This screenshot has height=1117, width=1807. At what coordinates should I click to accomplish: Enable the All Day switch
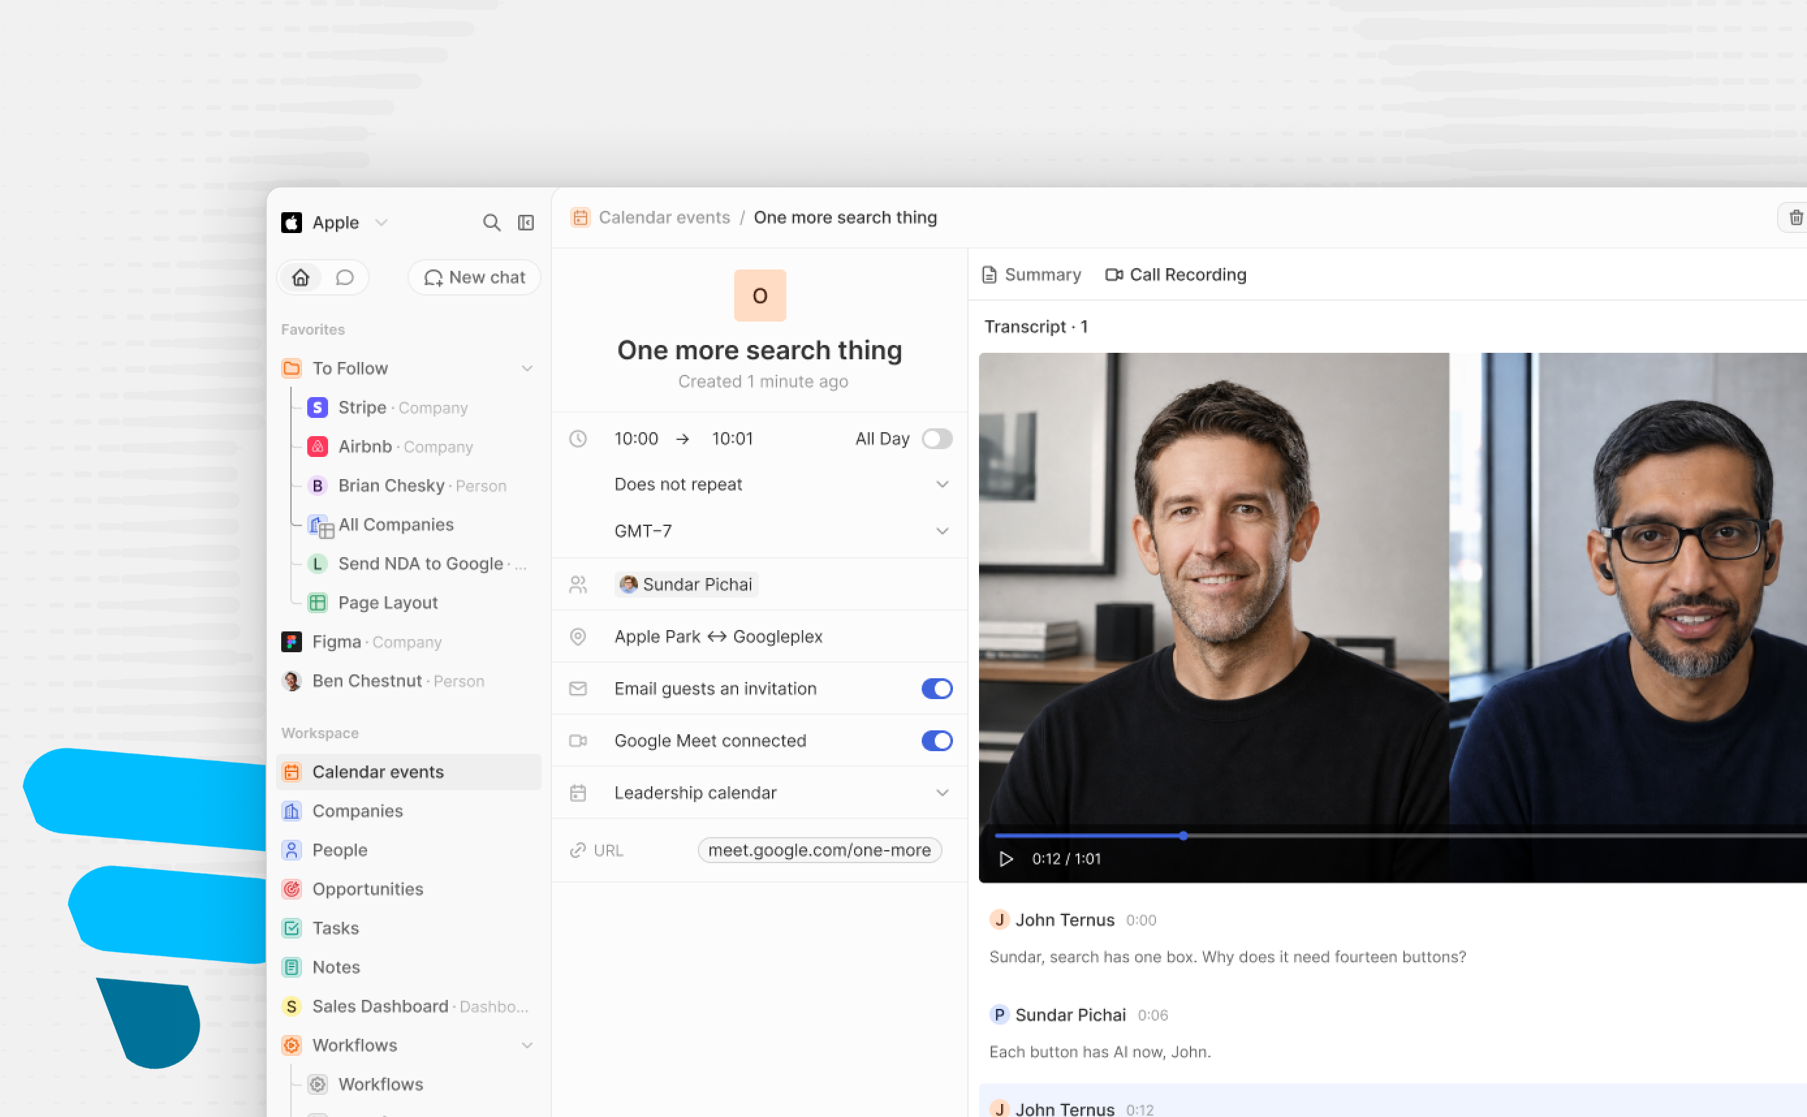click(x=937, y=439)
